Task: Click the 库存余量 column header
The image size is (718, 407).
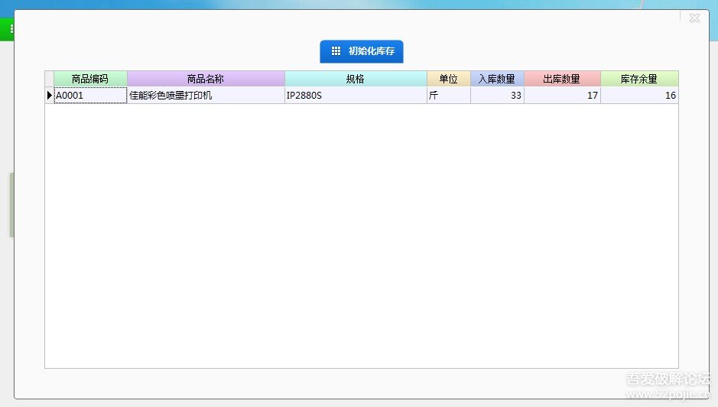Action: (x=639, y=79)
